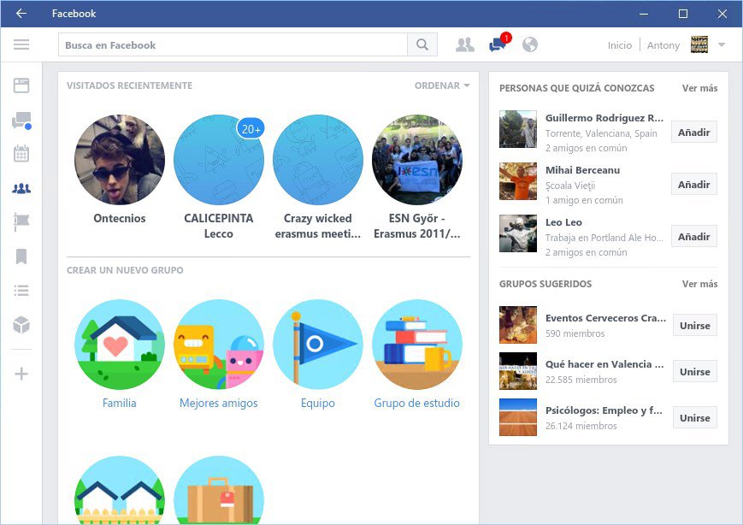Click Qué hacer en Valencia name
Image resolution: width=743 pixels, height=525 pixels.
tap(604, 364)
